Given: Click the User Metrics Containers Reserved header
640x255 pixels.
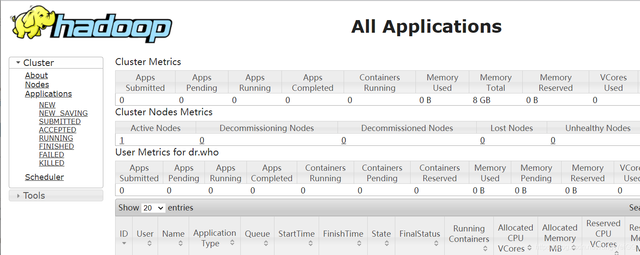Looking at the screenshot, I should tap(440, 173).
